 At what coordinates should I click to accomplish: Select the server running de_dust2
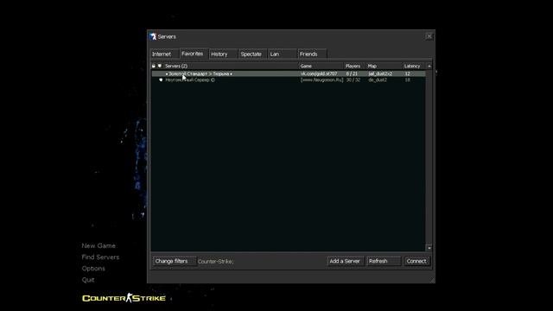[289, 80]
